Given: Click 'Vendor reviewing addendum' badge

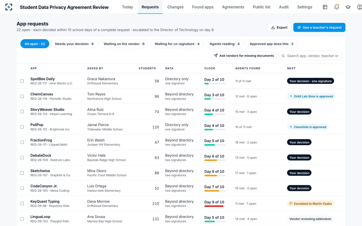Looking at the screenshot, I should pyautogui.click(x=310, y=219).
